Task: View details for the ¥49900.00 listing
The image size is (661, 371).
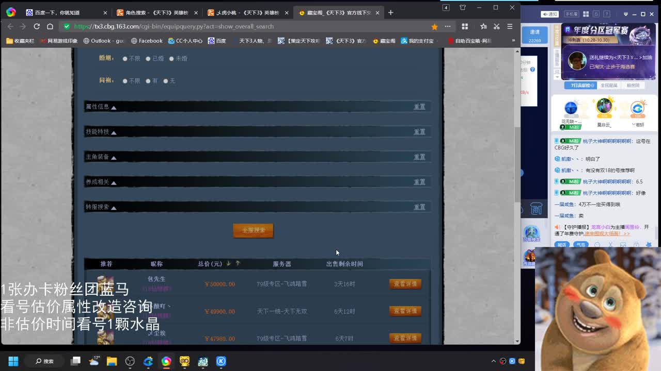Action: coord(405,311)
